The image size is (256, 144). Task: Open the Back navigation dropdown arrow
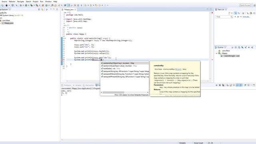point(102,5)
